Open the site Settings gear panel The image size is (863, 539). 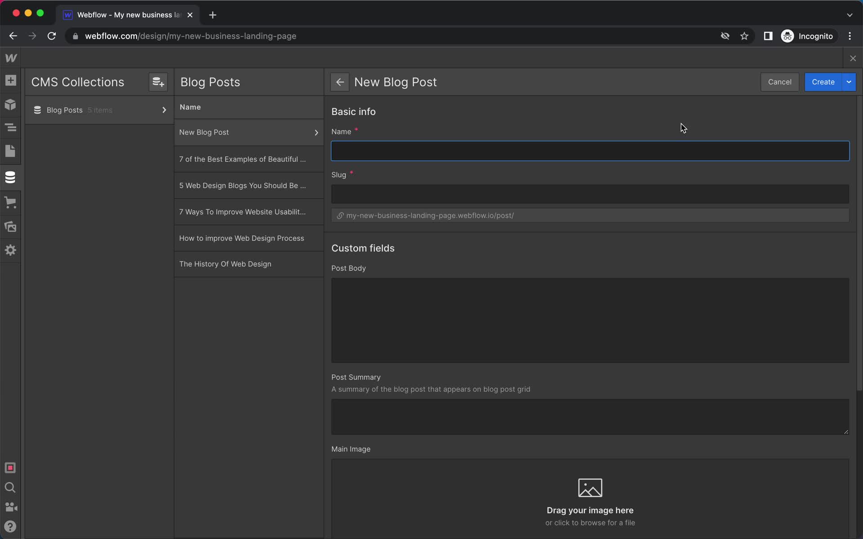click(x=10, y=250)
